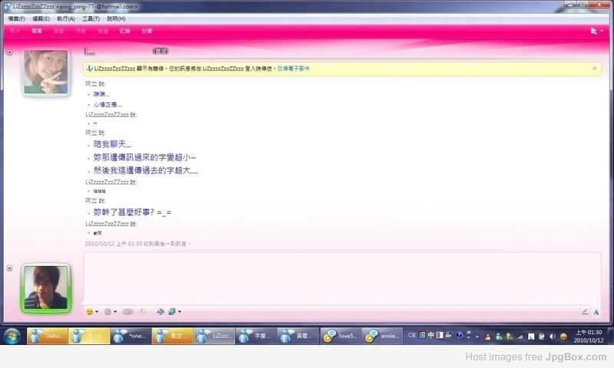Click inside the message input area
The image size is (614, 368).
tap(342, 278)
